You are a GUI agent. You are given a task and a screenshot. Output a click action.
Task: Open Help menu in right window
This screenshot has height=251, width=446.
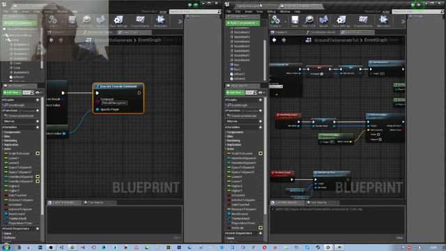pos(298,12)
